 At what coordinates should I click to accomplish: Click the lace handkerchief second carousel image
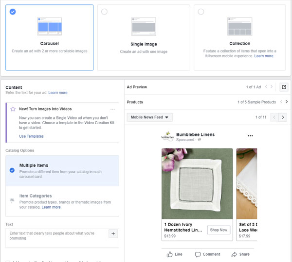pos(247,183)
